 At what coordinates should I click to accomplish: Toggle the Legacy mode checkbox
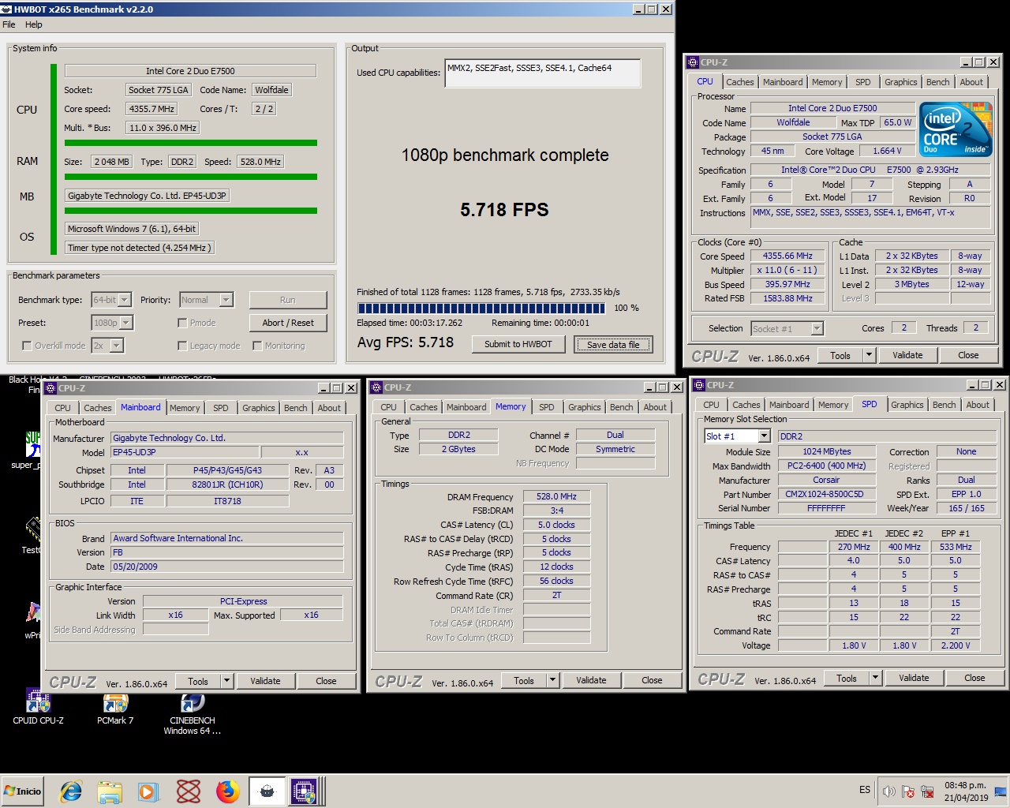pyautogui.click(x=182, y=346)
